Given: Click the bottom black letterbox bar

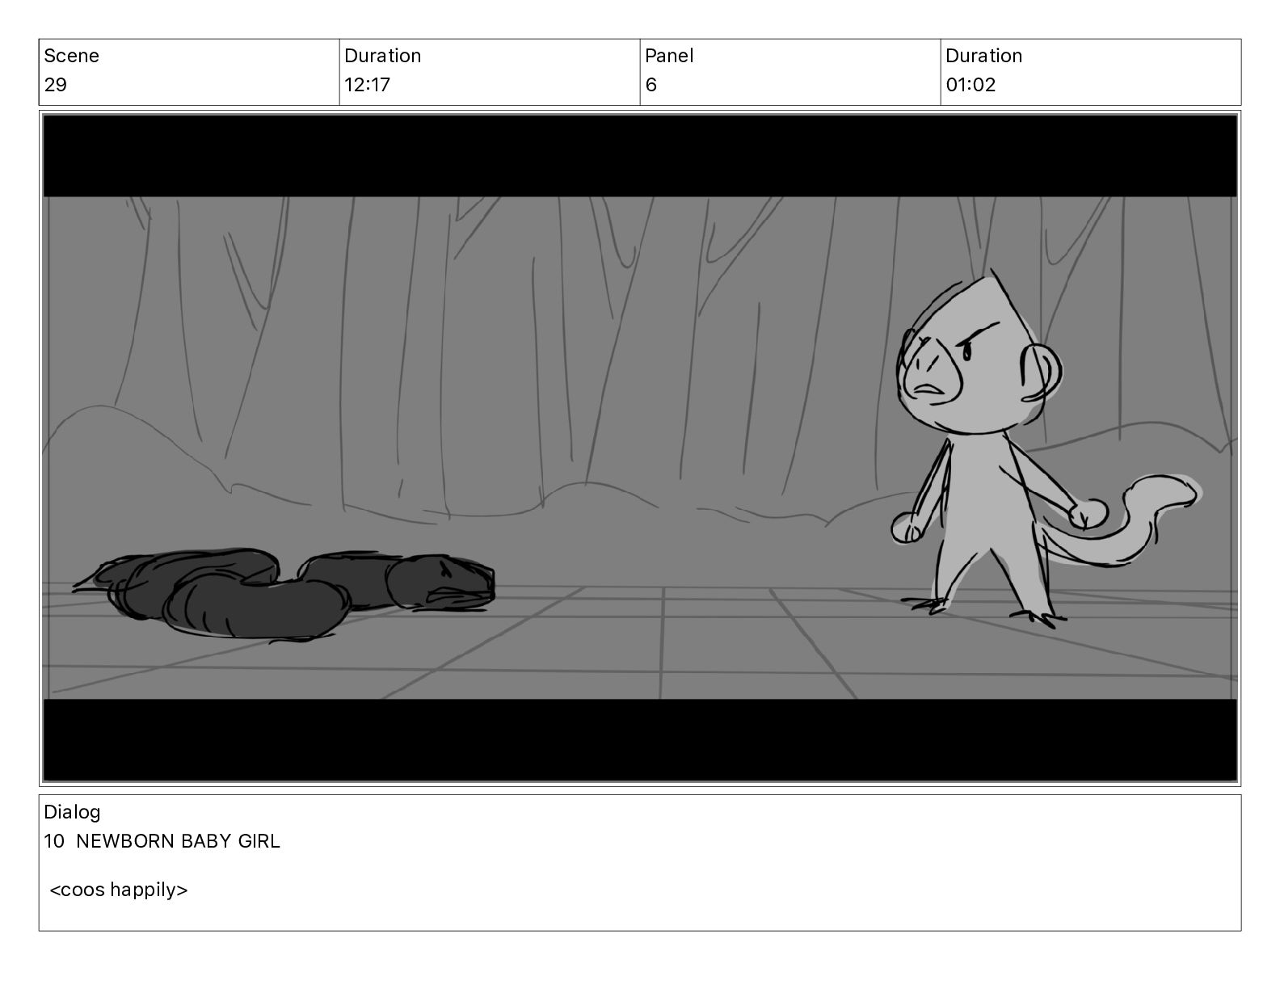Looking at the screenshot, I should point(640,739).
